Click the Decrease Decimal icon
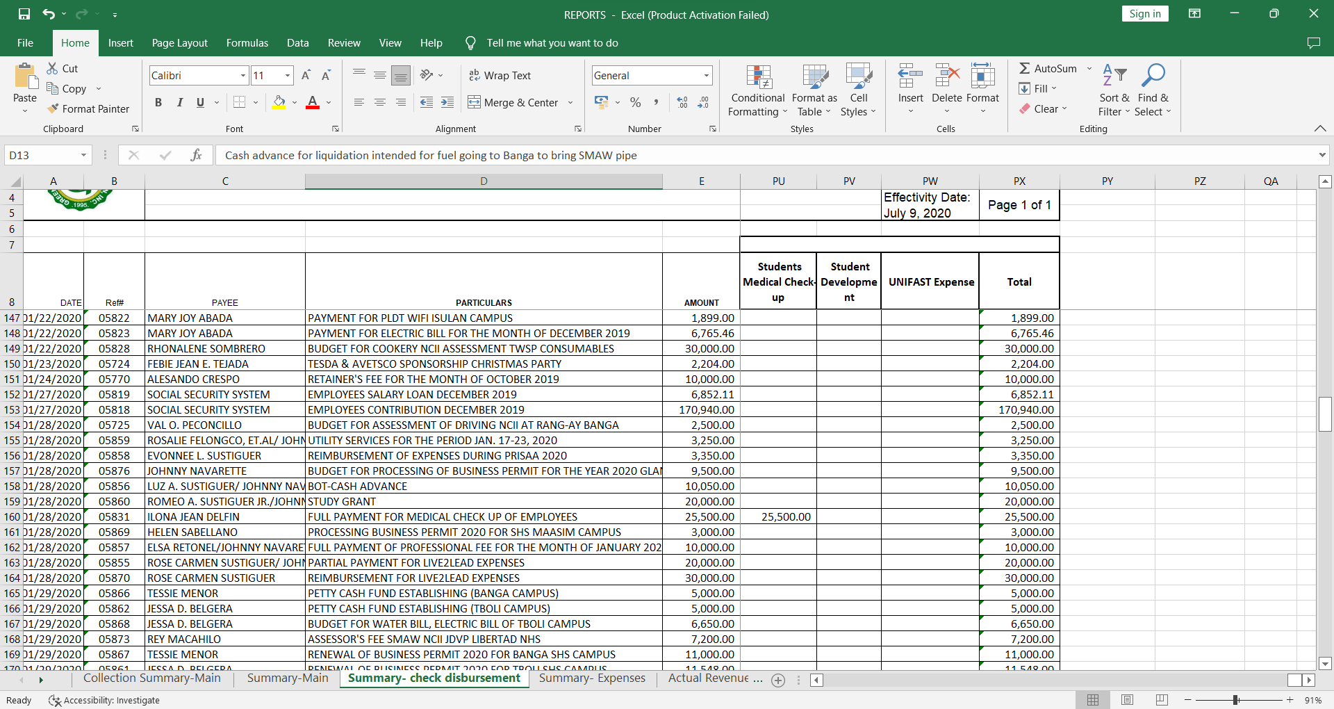This screenshot has width=1334, height=709. pos(703,102)
